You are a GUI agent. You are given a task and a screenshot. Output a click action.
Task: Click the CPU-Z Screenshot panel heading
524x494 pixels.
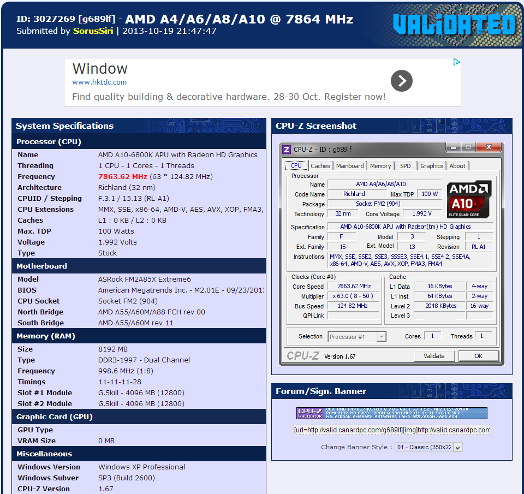tap(316, 126)
